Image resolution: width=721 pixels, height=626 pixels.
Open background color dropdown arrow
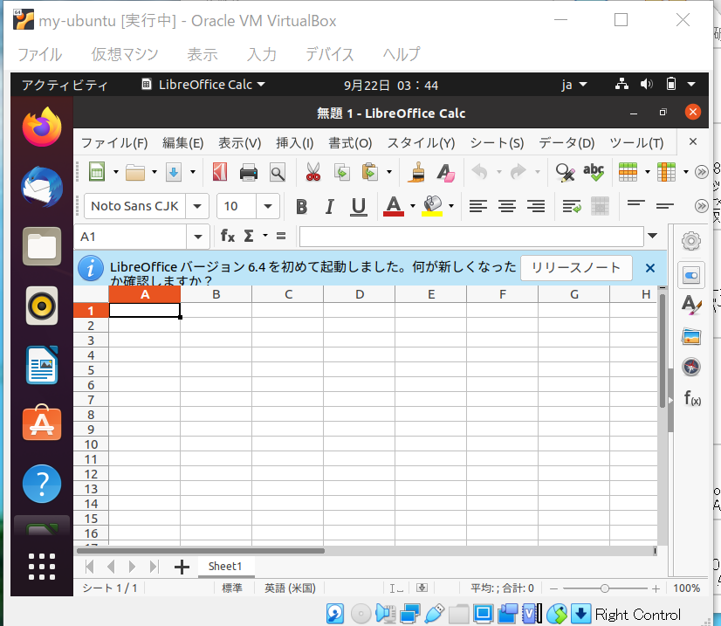451,206
